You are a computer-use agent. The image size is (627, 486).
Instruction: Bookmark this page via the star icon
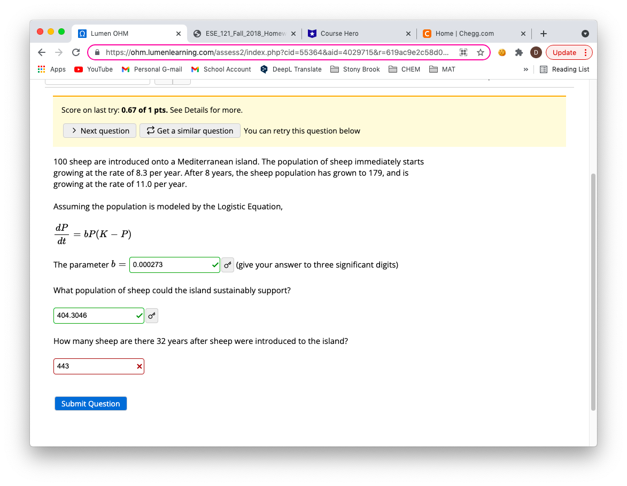click(480, 52)
